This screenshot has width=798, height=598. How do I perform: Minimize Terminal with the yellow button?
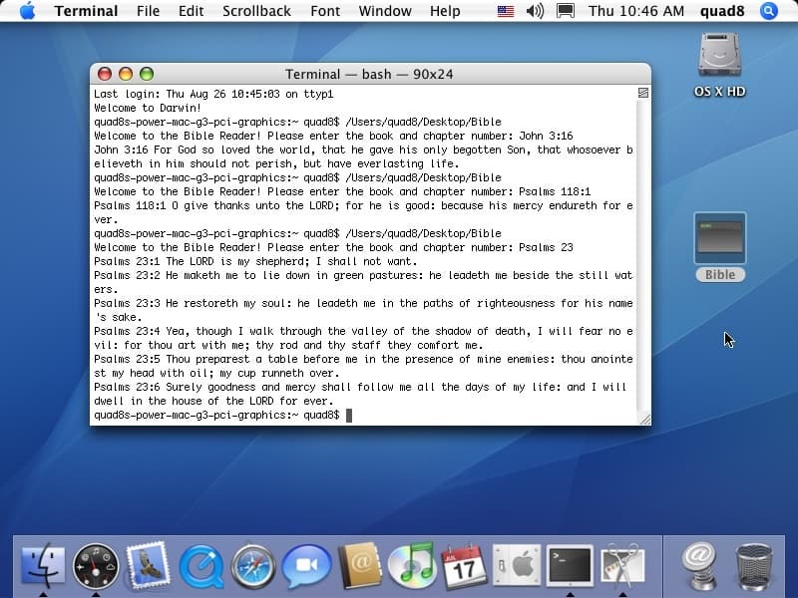126,74
